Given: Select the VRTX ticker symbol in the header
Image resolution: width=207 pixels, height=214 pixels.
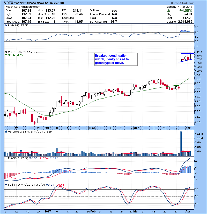Looking at the screenshot, I should coord(9,3).
